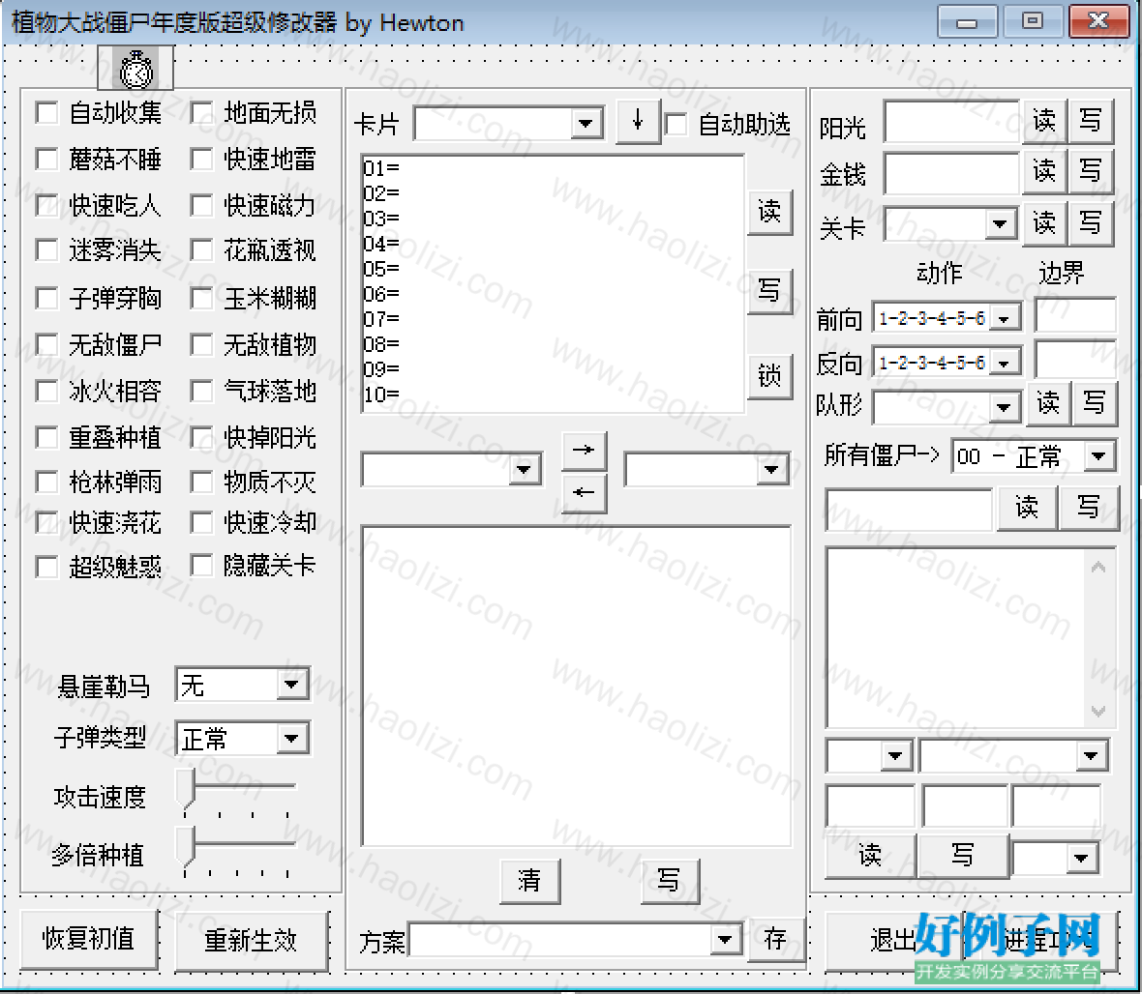This screenshot has height=994, width=1142.
Task: Click the 退出 exit button
Action: coord(893,940)
